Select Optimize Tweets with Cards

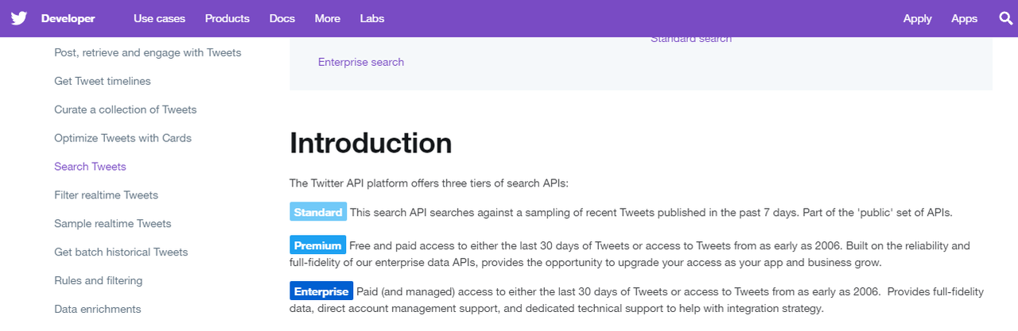tap(123, 138)
